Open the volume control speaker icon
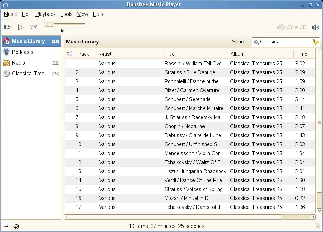The height and width of the screenshot is (232, 323). click(x=315, y=27)
